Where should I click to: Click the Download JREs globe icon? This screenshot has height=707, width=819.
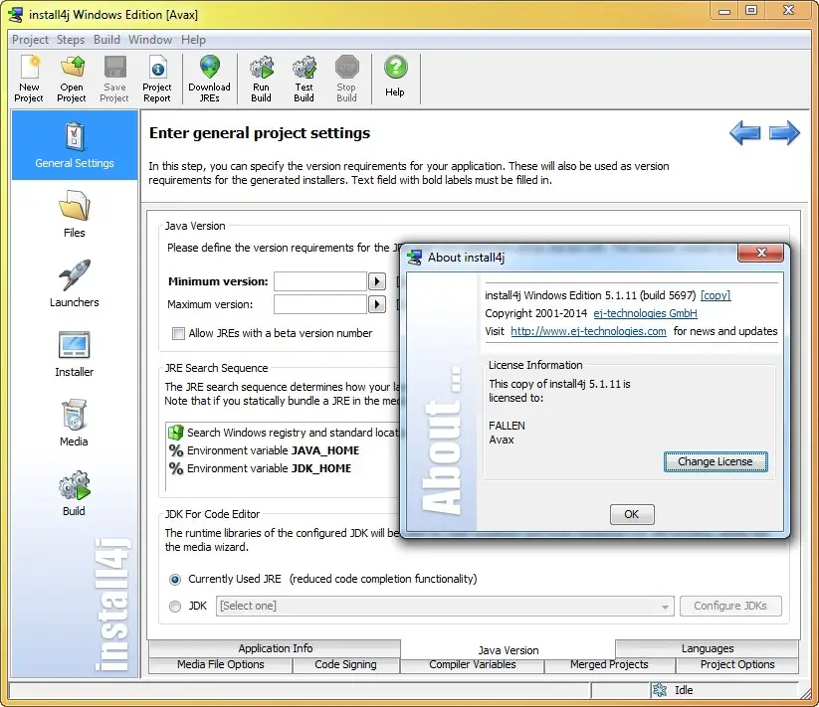pos(209,80)
